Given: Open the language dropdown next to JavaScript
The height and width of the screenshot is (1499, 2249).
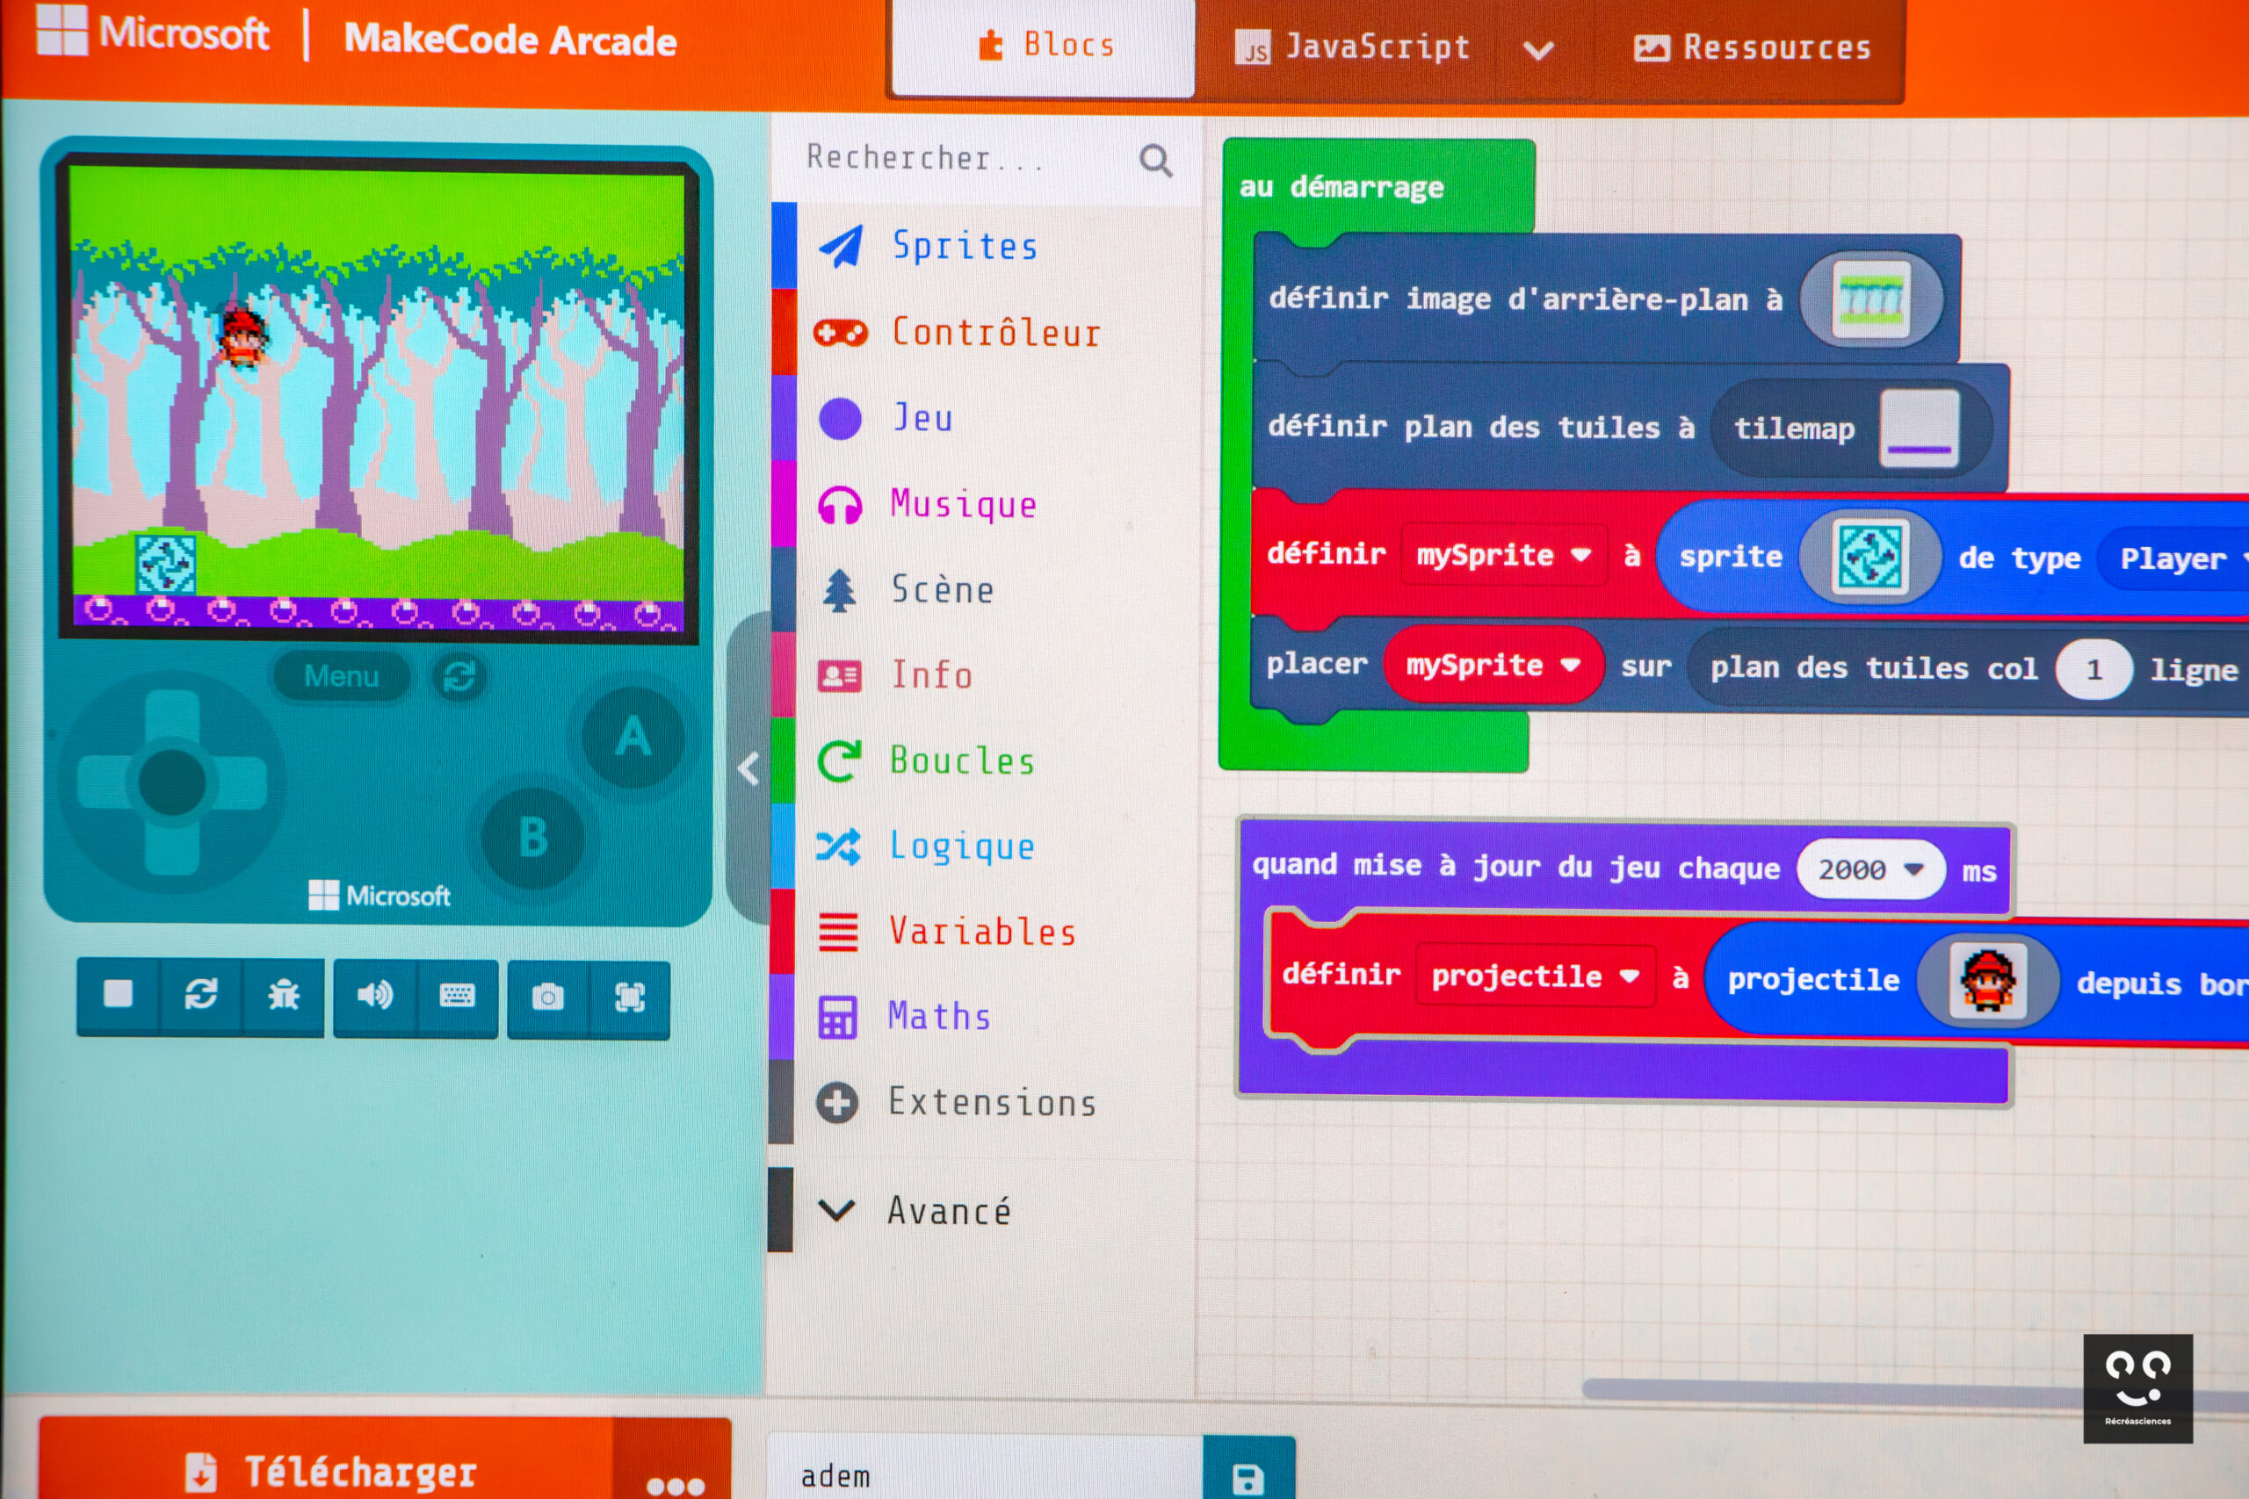Looking at the screenshot, I should point(1538,50).
